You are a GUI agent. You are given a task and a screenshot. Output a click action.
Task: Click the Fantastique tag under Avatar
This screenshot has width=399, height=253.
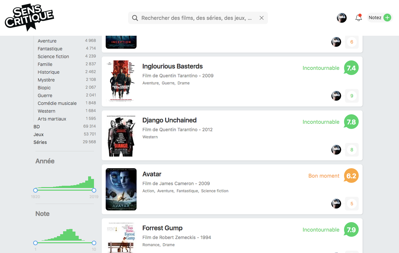[187, 191]
